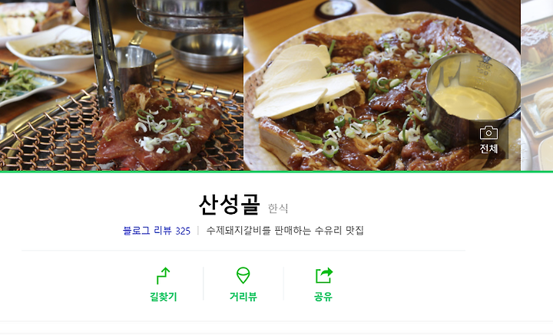553x335 pixels.
Task: Click the 공유 text label
Action: point(323,297)
